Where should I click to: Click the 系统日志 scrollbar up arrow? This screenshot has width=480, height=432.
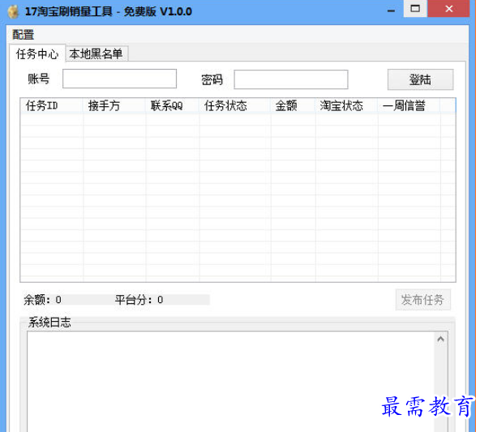[440, 339]
